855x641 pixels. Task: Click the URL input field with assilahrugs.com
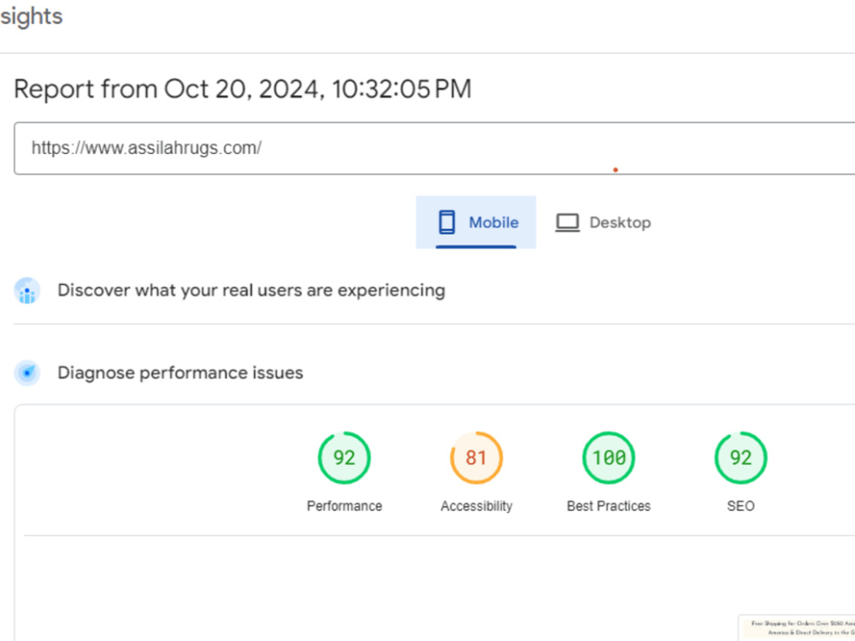point(434,148)
